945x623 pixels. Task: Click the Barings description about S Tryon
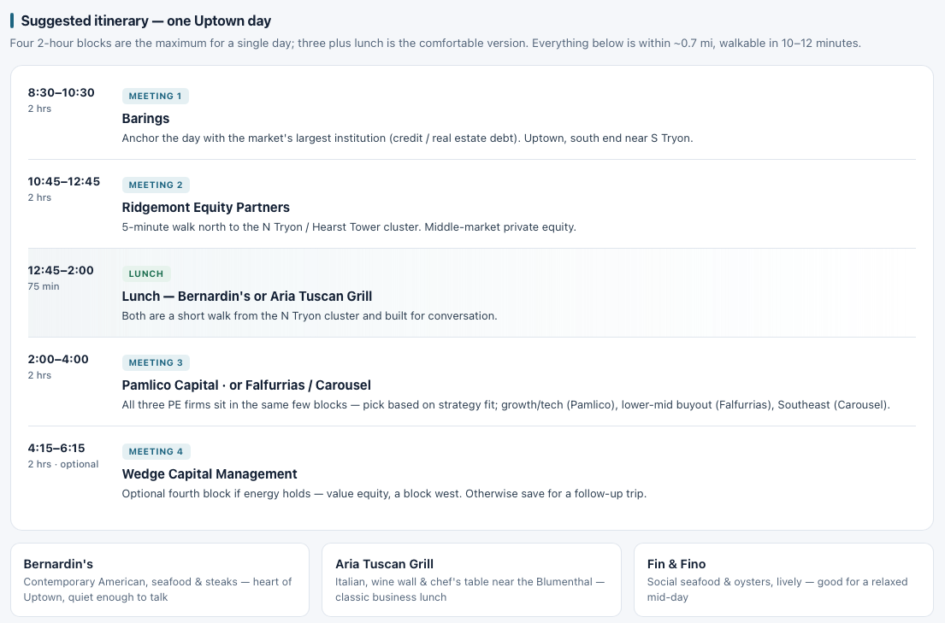coord(407,138)
